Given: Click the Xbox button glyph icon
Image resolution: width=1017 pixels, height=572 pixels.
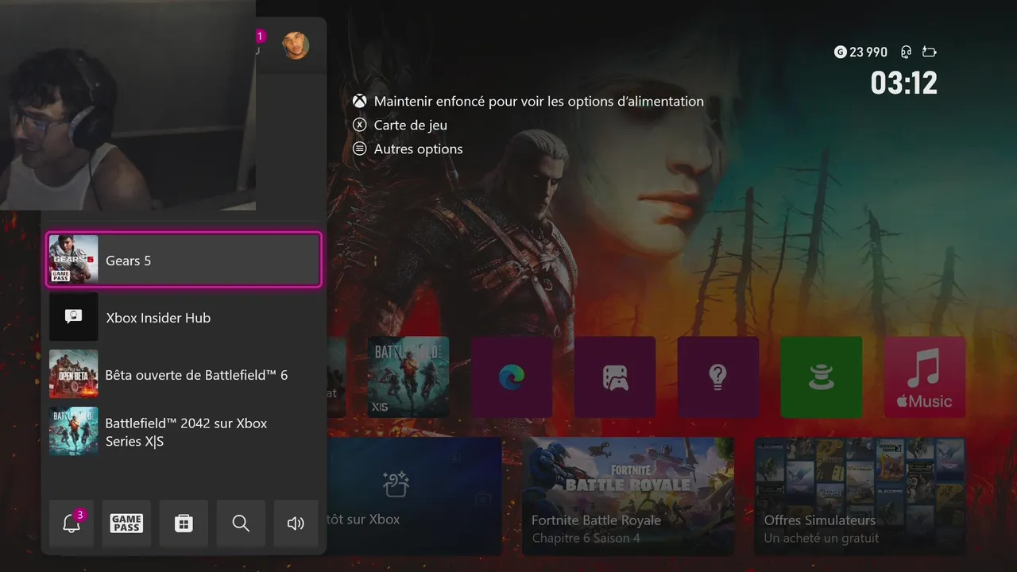Looking at the screenshot, I should tap(360, 101).
